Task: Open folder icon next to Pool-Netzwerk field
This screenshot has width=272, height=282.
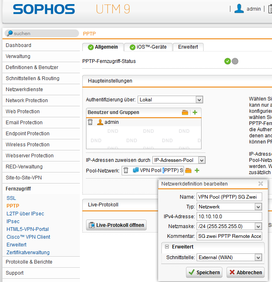Action: pyautogui.click(x=188, y=170)
